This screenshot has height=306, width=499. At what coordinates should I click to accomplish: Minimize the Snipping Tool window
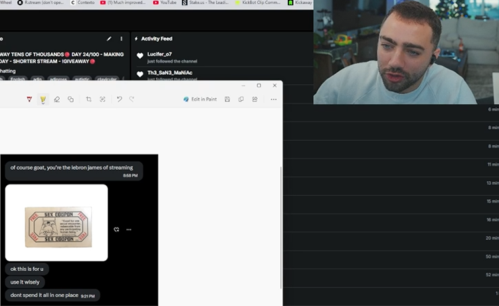[x=243, y=86]
